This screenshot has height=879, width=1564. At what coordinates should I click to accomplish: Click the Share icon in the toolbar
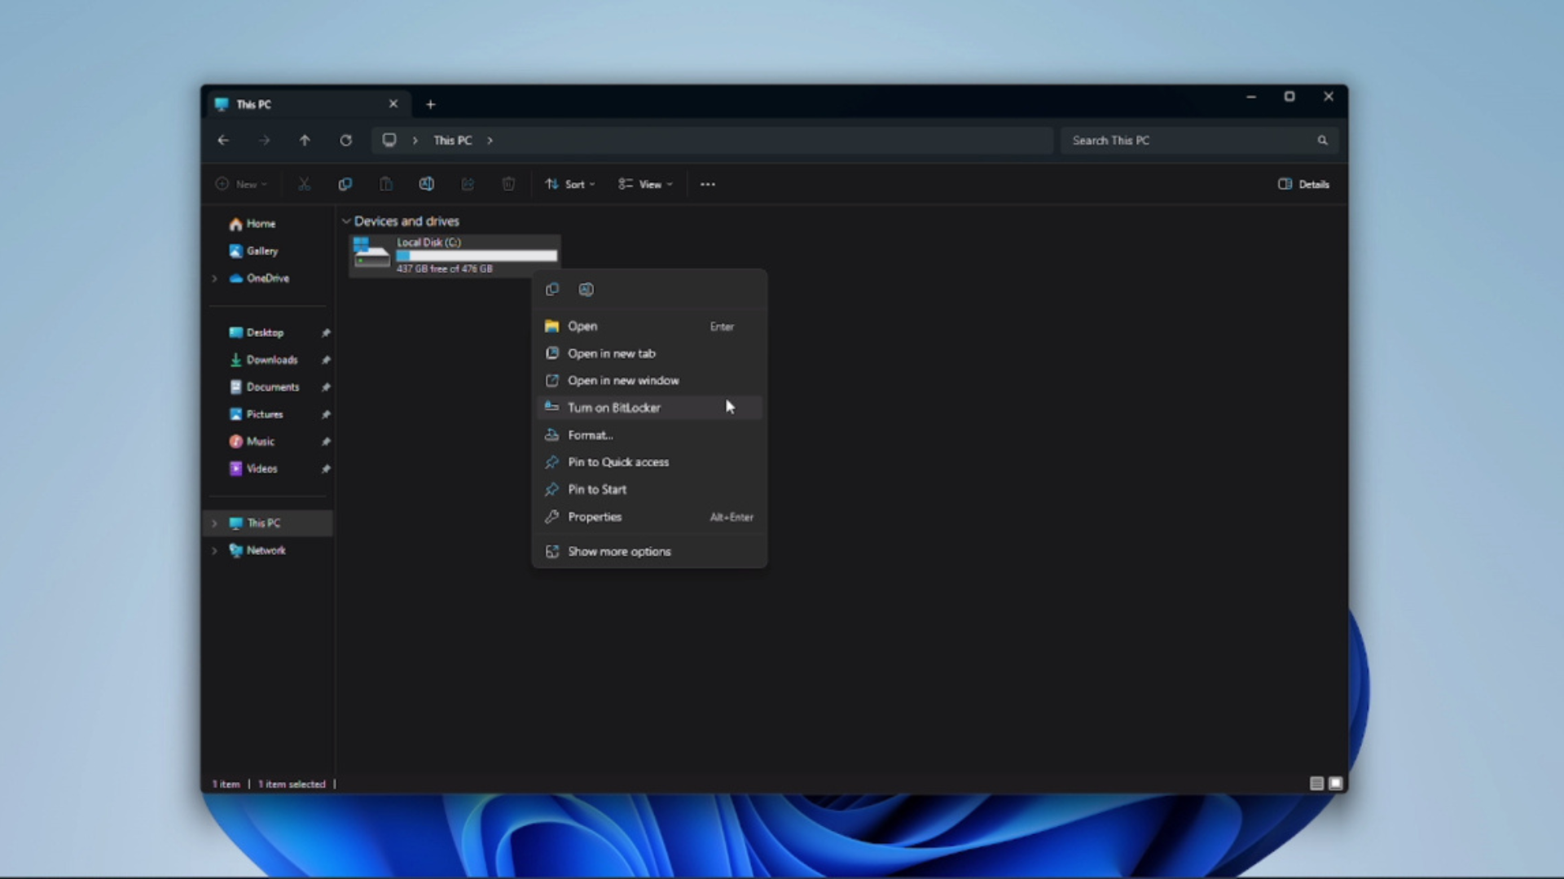tap(468, 184)
